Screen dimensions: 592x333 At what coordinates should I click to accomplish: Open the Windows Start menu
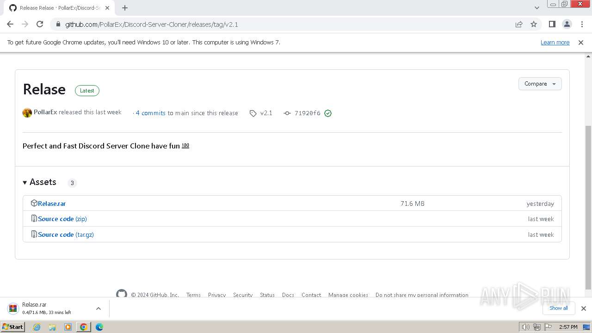pos(13,327)
